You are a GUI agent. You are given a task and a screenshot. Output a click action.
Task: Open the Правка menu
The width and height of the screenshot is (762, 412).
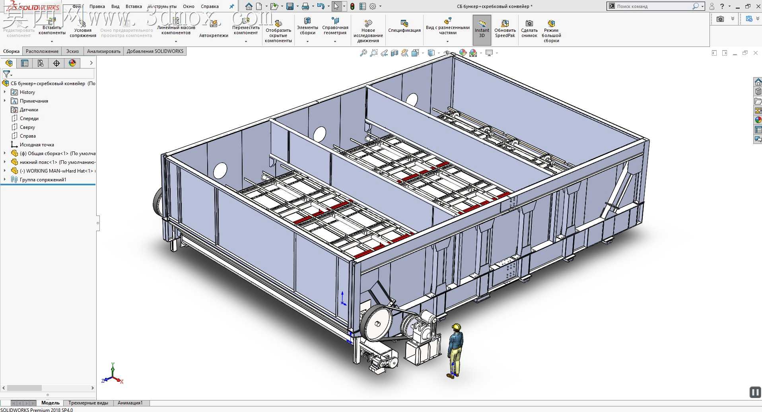[97, 6]
